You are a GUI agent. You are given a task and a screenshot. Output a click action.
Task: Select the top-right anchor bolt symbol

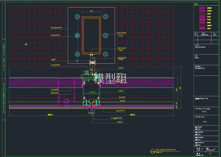(106, 16)
